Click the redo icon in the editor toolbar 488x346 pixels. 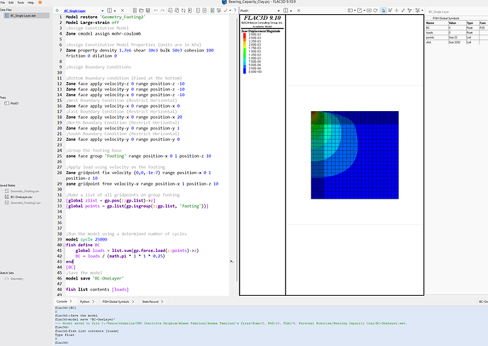[162, 11]
